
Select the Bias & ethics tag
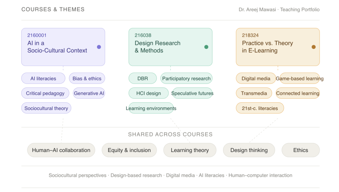87,79
